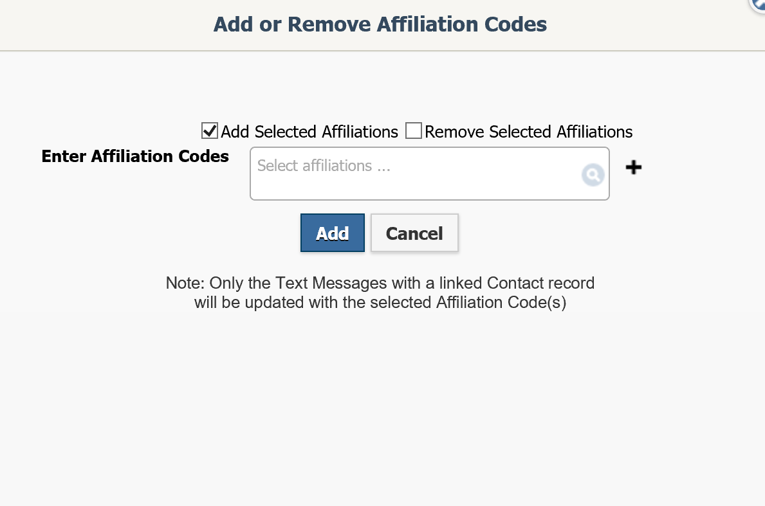Click the plus icon to add an affiliation

point(633,167)
